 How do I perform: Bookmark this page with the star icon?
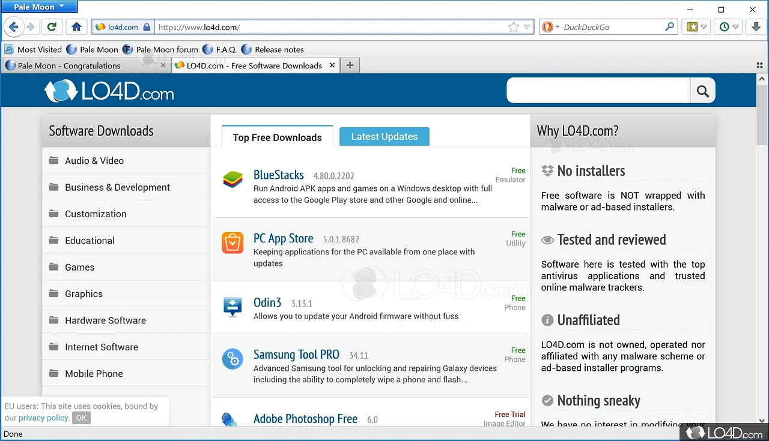(514, 27)
